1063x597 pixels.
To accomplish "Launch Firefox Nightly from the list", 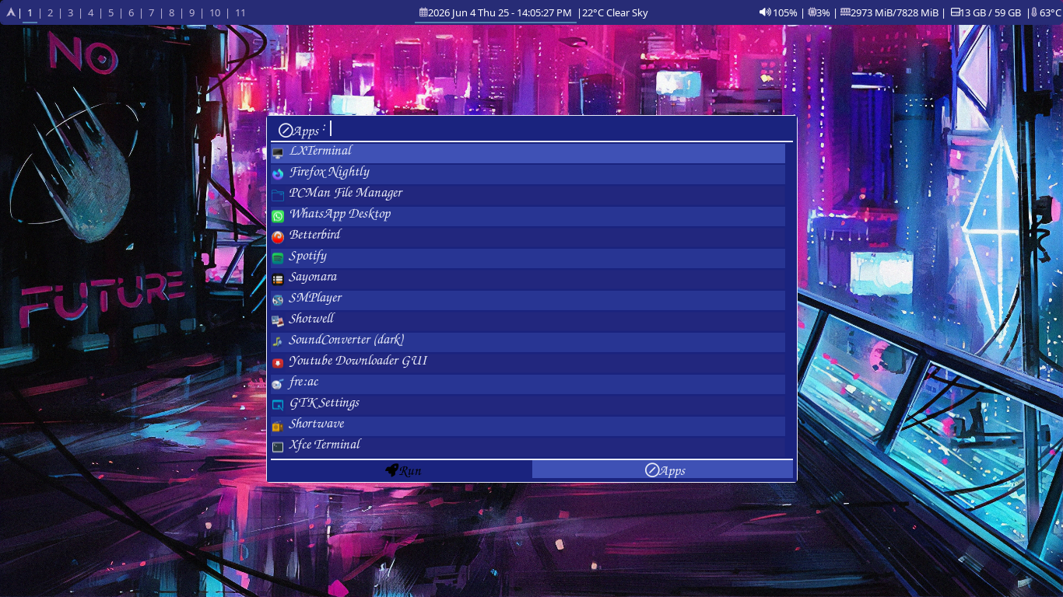I will [528, 174].
